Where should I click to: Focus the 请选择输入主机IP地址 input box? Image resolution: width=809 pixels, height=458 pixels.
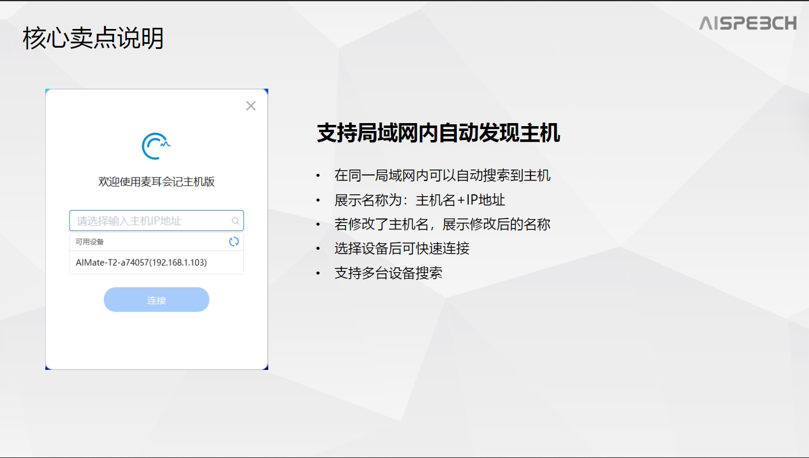point(150,221)
